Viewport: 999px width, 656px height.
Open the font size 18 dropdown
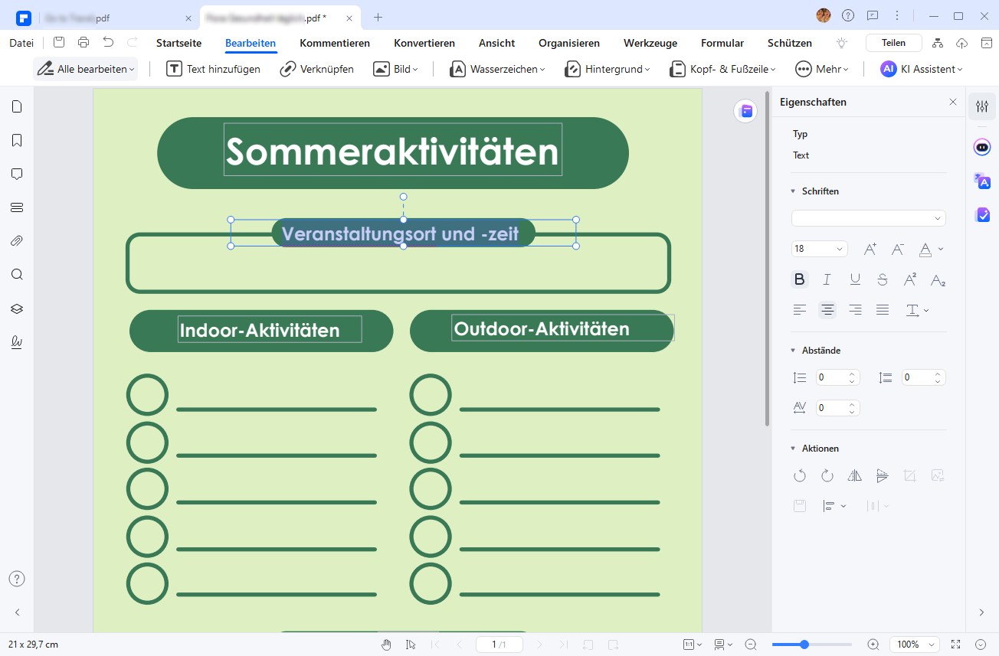click(820, 249)
